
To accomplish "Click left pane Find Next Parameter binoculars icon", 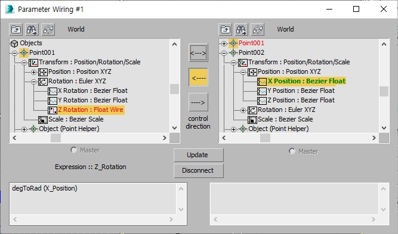I will point(32,30).
